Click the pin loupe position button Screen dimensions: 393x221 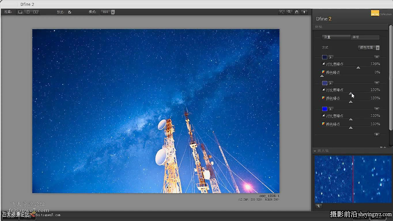point(318,206)
